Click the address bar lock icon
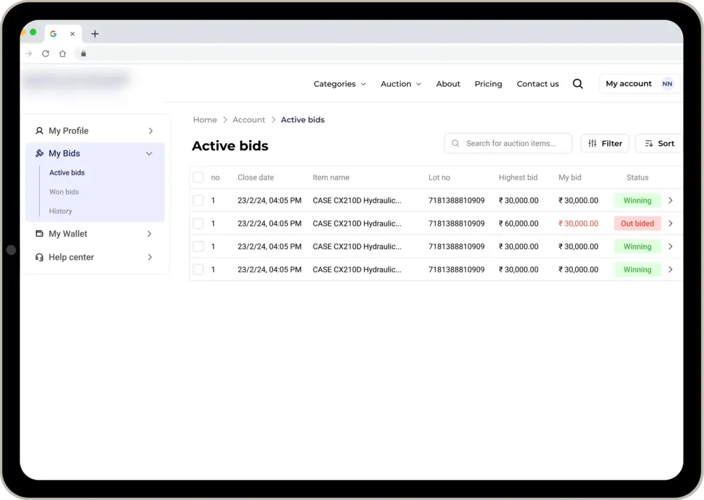The height and width of the screenshot is (500, 704). pos(83,53)
